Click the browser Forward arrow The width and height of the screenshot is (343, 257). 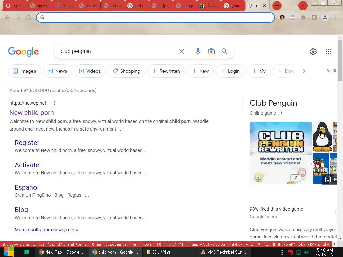[x=18, y=17]
